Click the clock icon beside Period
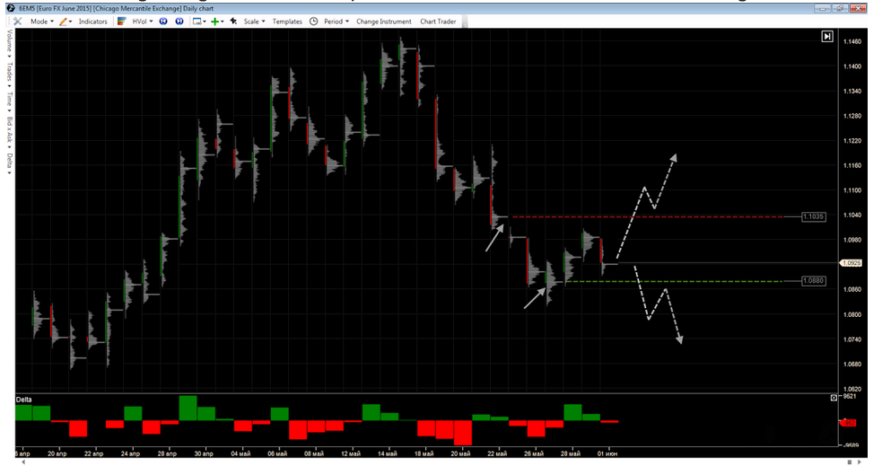Viewport: 882px width, 466px height. click(314, 22)
